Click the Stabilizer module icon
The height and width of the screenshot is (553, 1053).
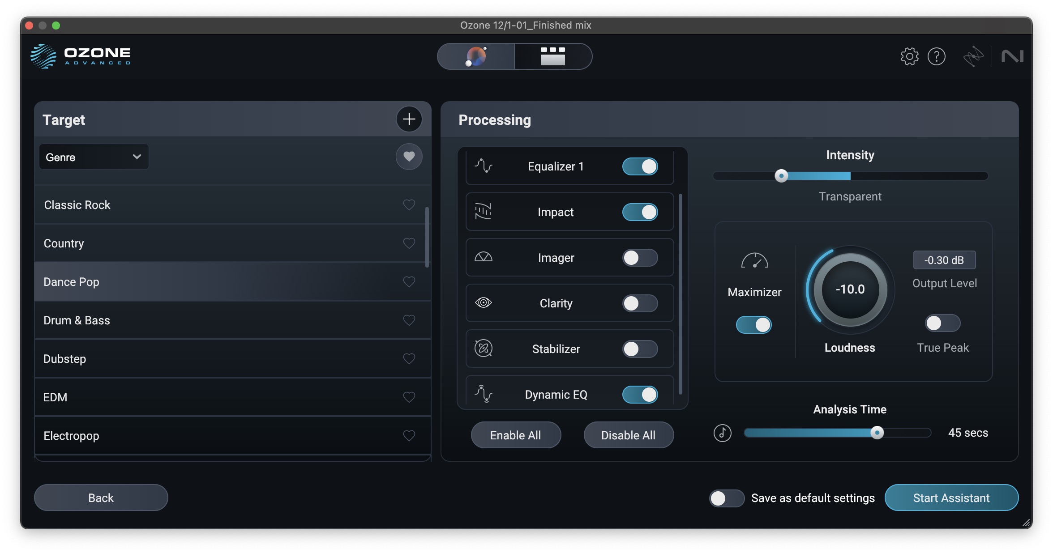[x=484, y=348]
